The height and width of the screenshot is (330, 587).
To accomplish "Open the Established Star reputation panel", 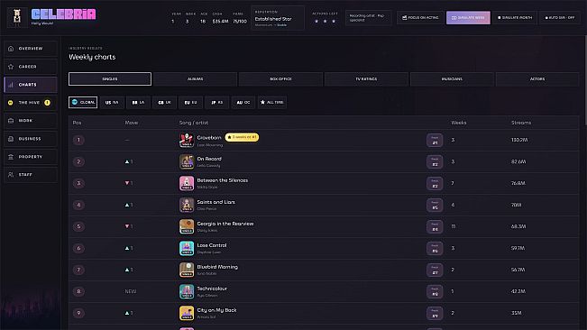I will click(278, 18).
